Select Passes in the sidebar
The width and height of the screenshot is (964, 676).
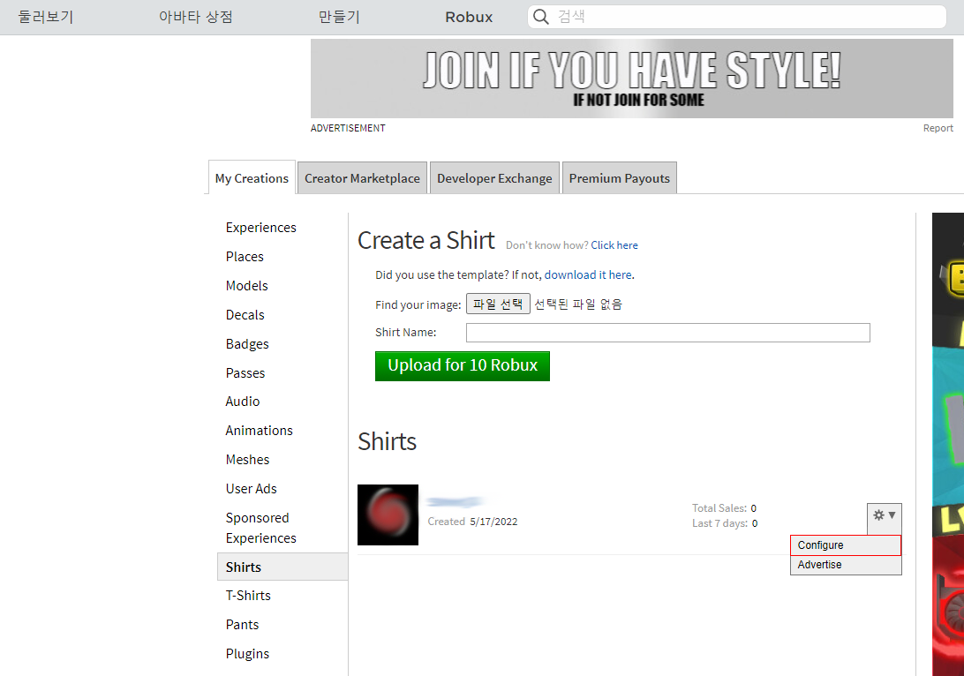[245, 373]
